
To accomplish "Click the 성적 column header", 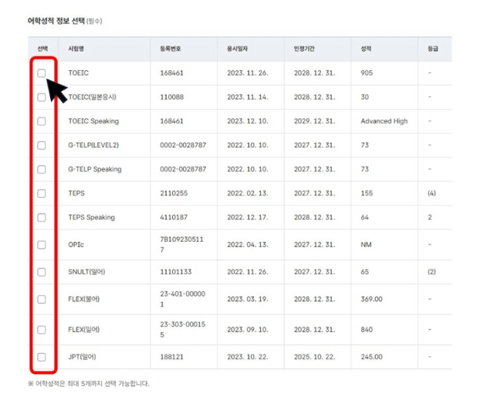I will [366, 49].
